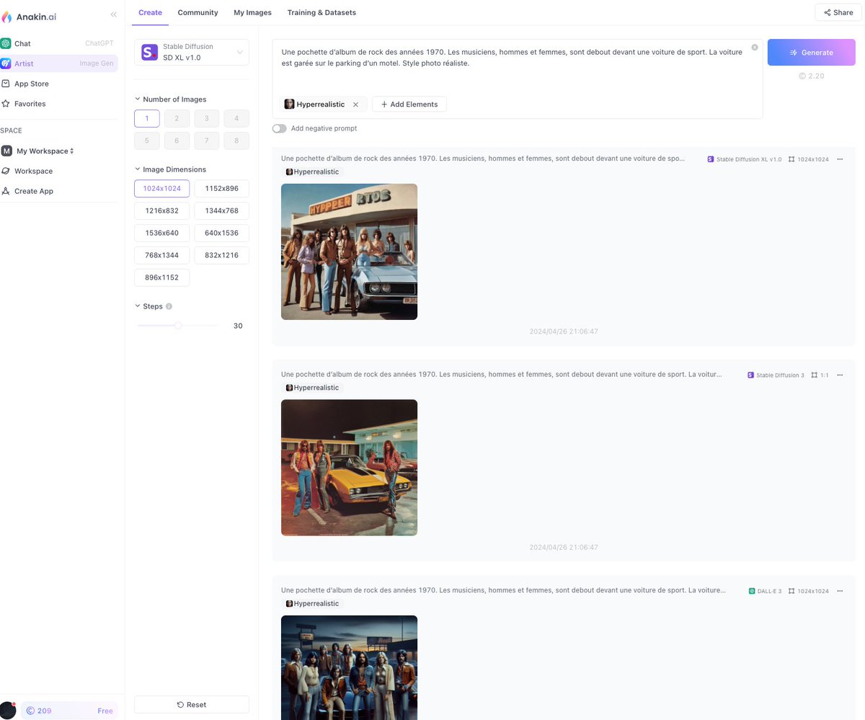Image resolution: width=865 pixels, height=720 pixels.
Task: Click the 2.20 credit cost label
Action: pyautogui.click(x=812, y=76)
